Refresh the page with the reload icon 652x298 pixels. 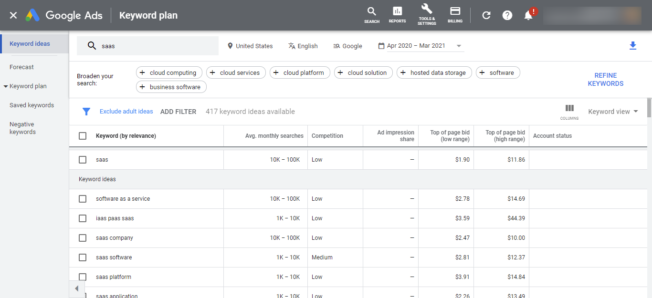click(x=486, y=15)
